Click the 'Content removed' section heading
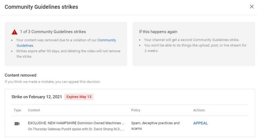 [x=20, y=75]
